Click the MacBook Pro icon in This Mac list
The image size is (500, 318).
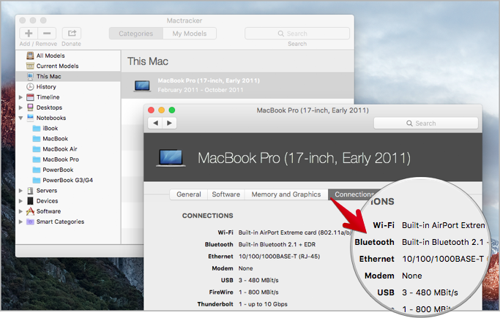coord(142,86)
